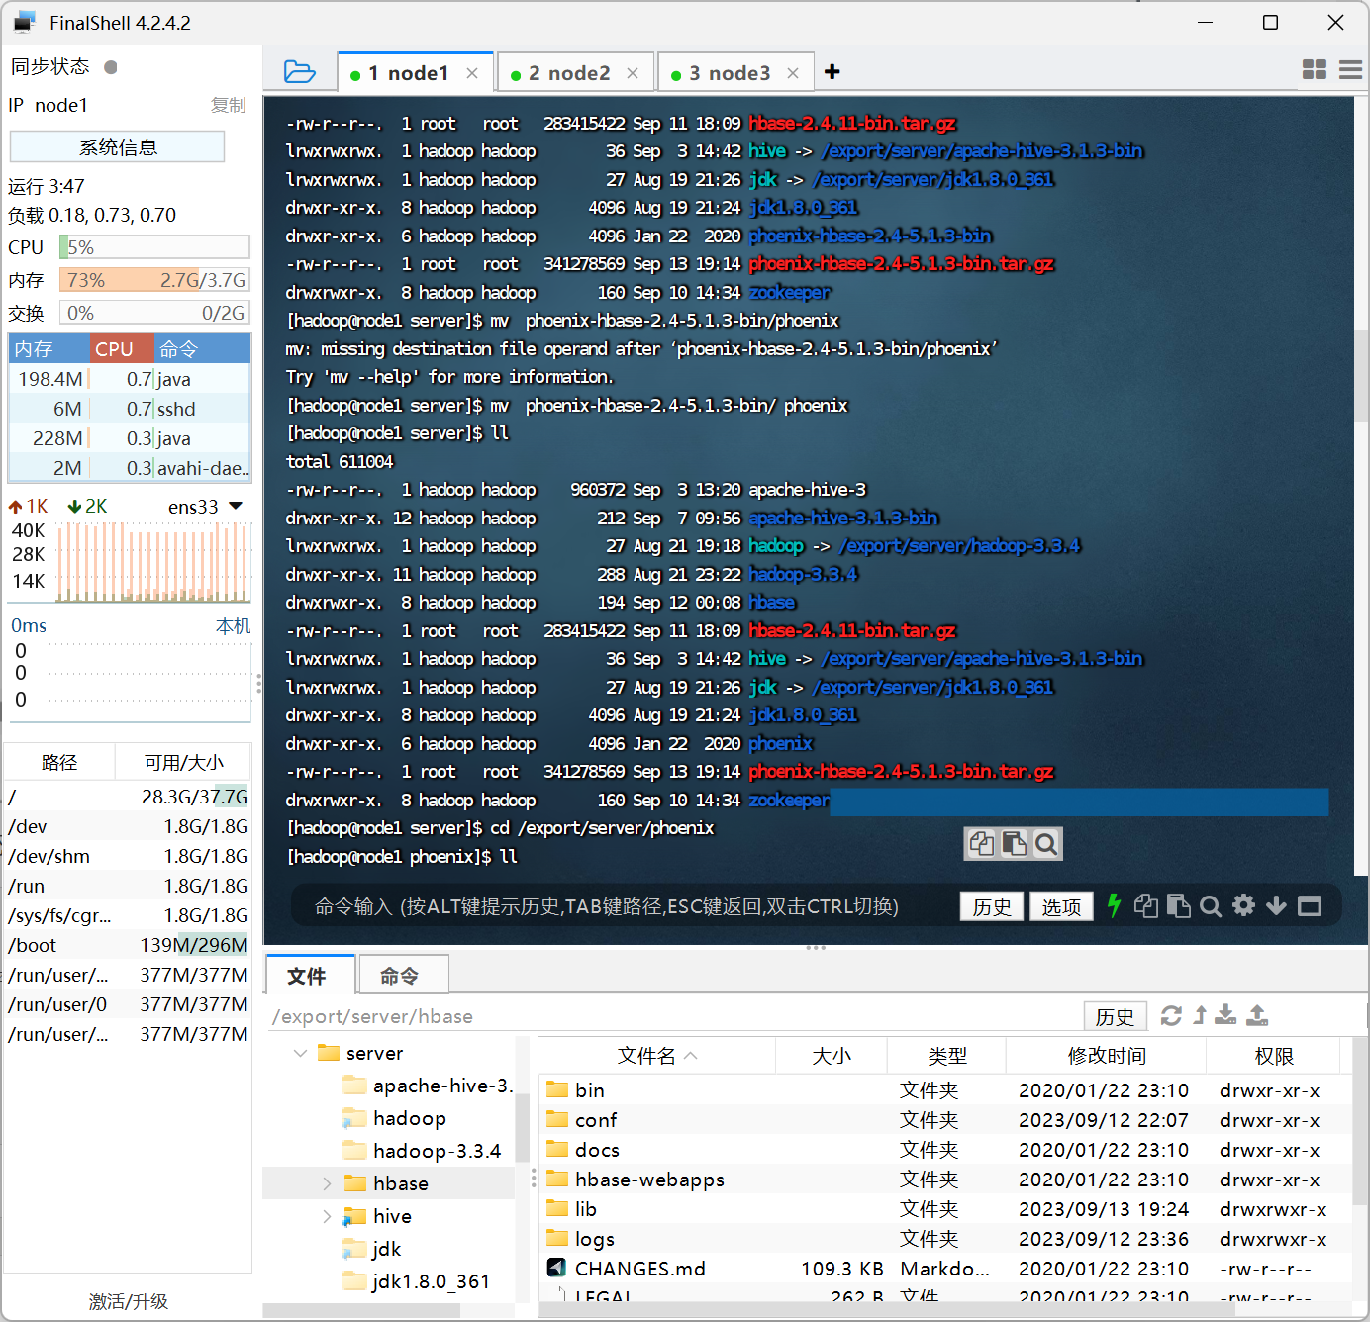This screenshot has width=1370, height=1322.
Task: Close the node3 tab
Action: click(x=793, y=73)
